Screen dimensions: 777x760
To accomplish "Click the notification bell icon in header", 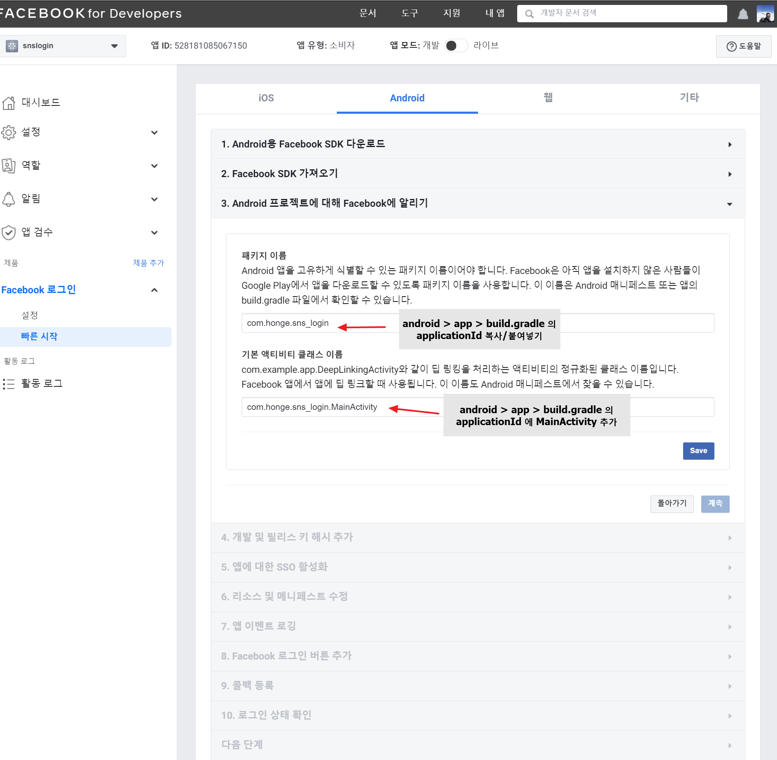I will [743, 14].
